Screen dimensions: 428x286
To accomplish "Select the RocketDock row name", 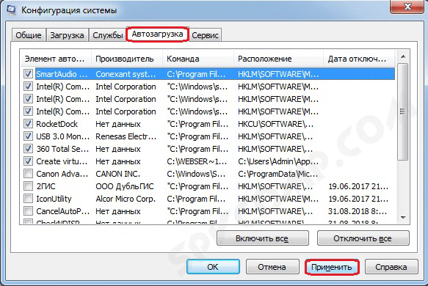I will click(x=57, y=124).
